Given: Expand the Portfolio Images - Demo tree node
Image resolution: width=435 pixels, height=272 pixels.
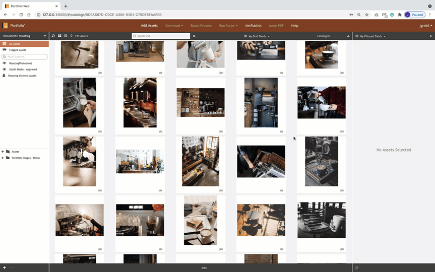Looking at the screenshot, I should click(x=3, y=158).
